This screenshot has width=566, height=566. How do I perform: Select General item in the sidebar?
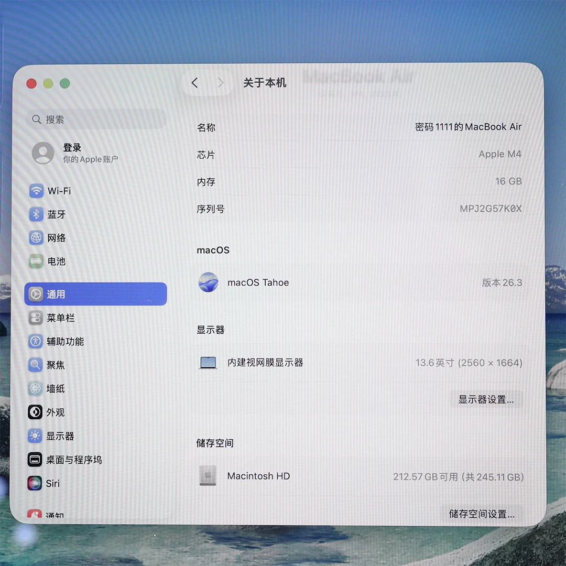pyautogui.click(x=95, y=294)
